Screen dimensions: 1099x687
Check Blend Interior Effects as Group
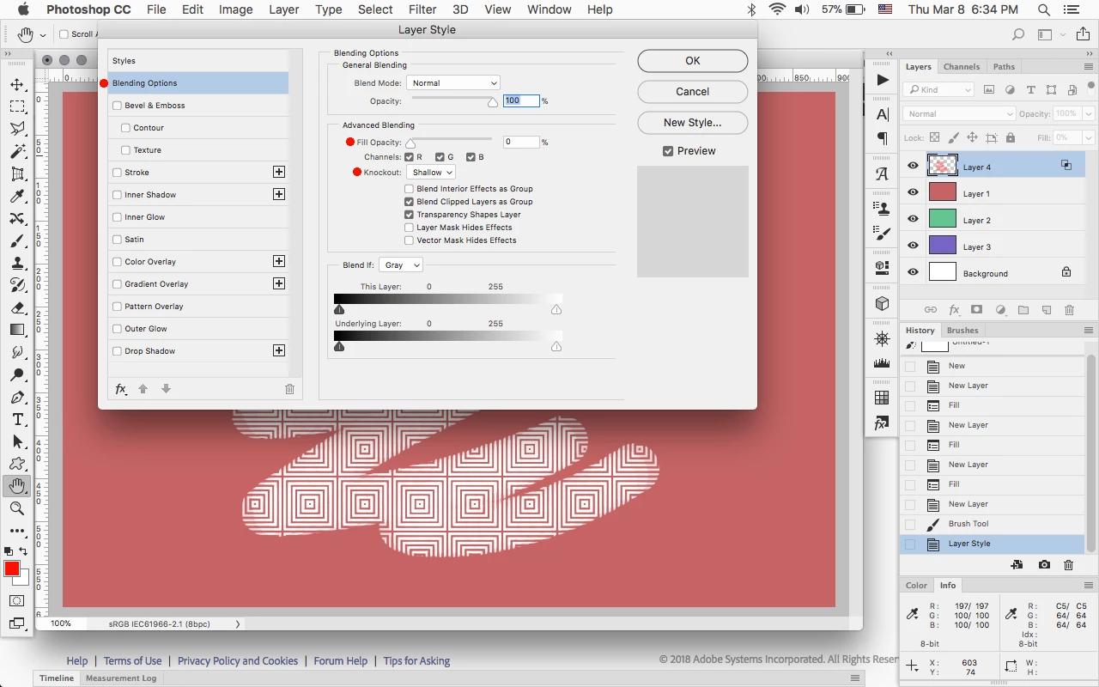pyautogui.click(x=410, y=189)
